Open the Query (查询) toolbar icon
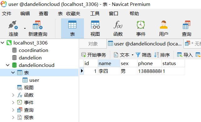Viewport: 201px width, 122px height. point(187,25)
